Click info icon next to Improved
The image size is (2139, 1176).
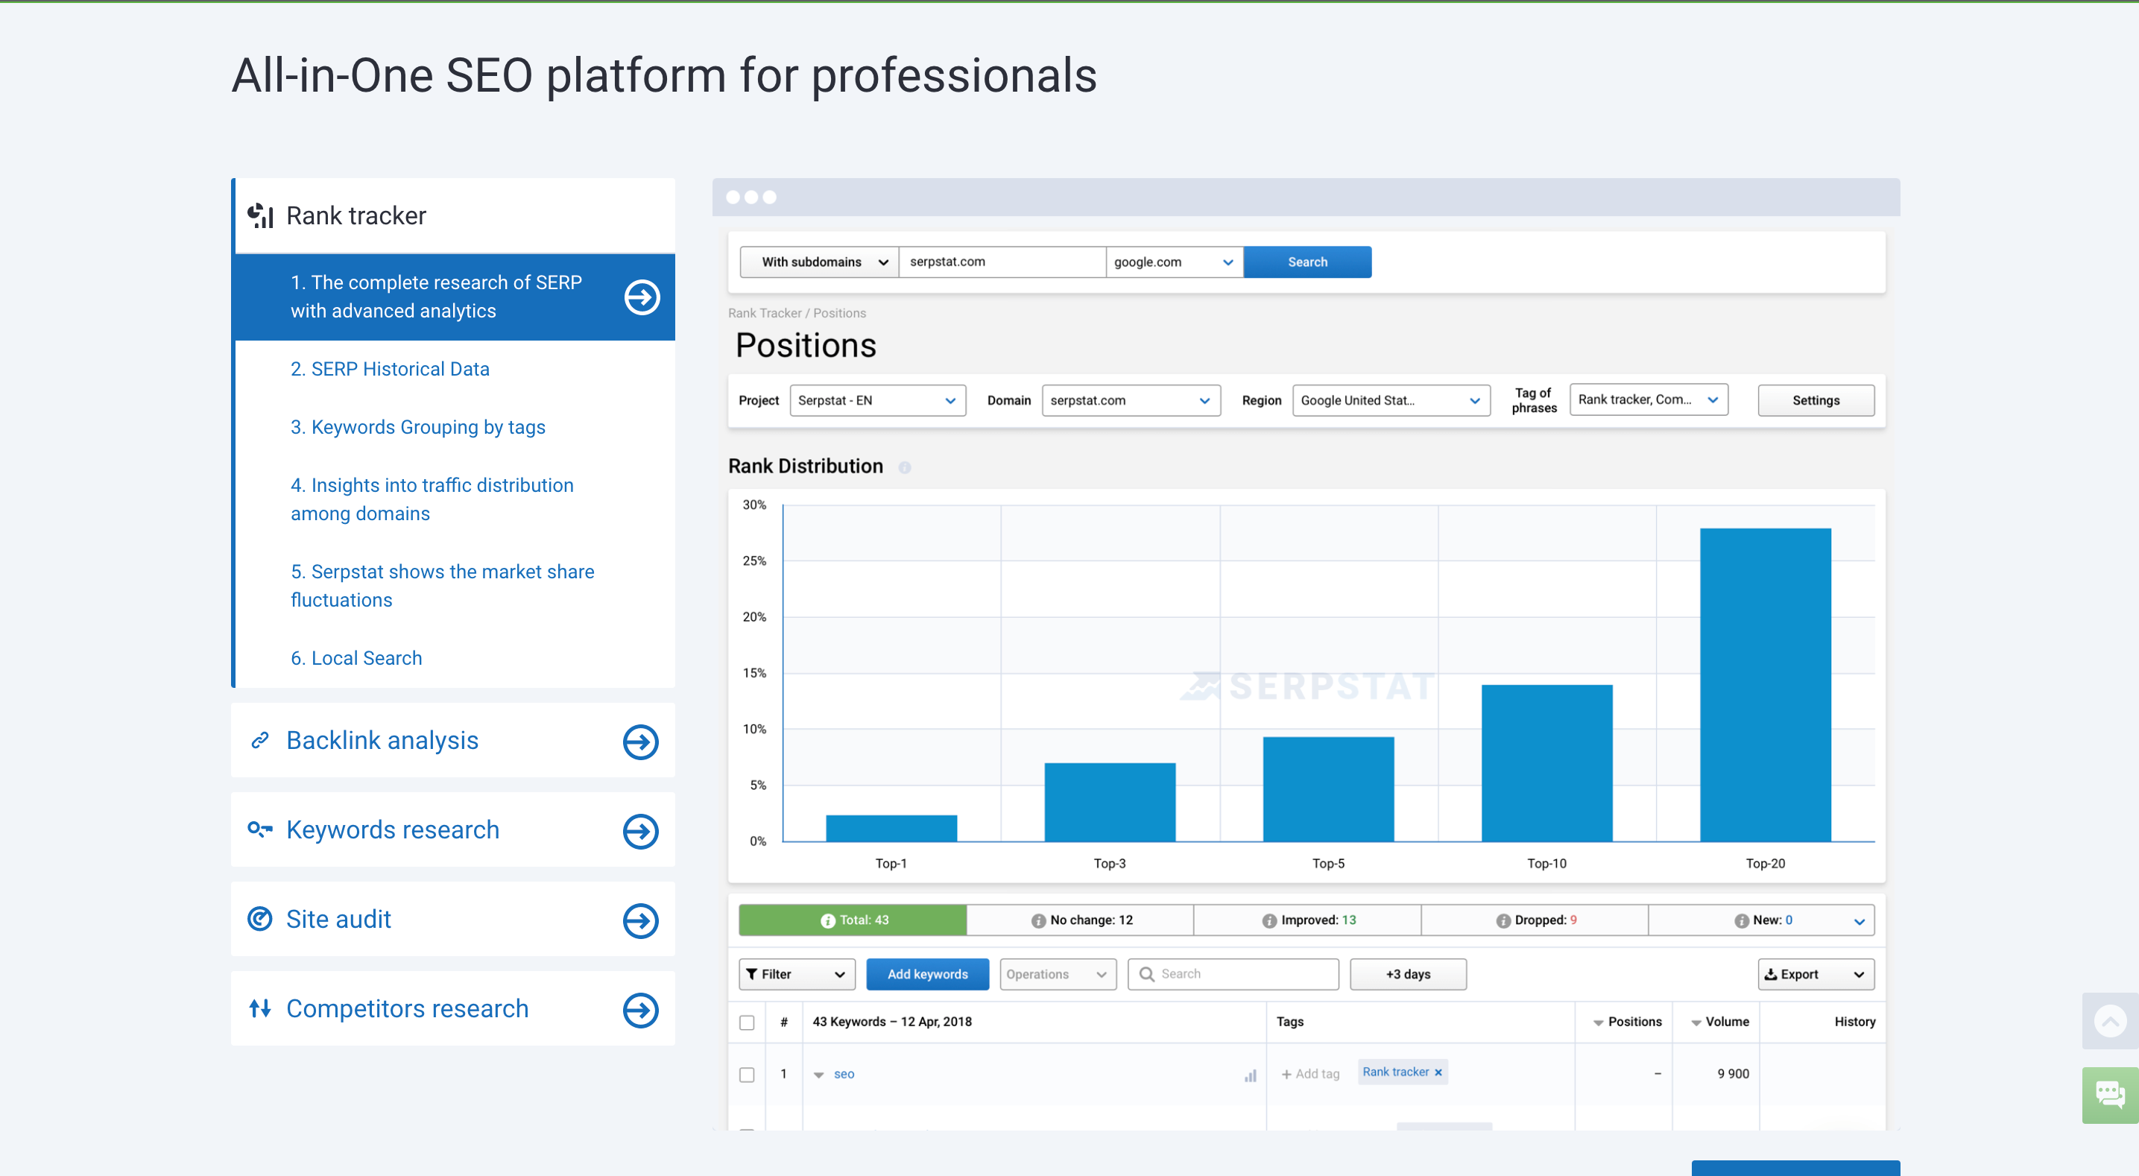click(1268, 920)
